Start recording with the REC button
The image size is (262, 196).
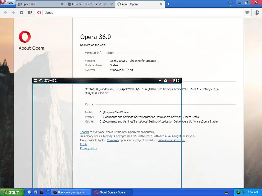pyautogui.click(x=175, y=80)
